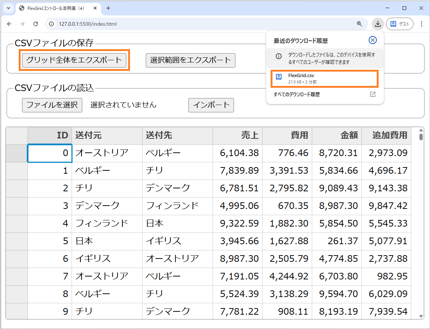The image size is (430, 329).
Task: Toggle the downloads toolbar icon
Action: point(377,24)
